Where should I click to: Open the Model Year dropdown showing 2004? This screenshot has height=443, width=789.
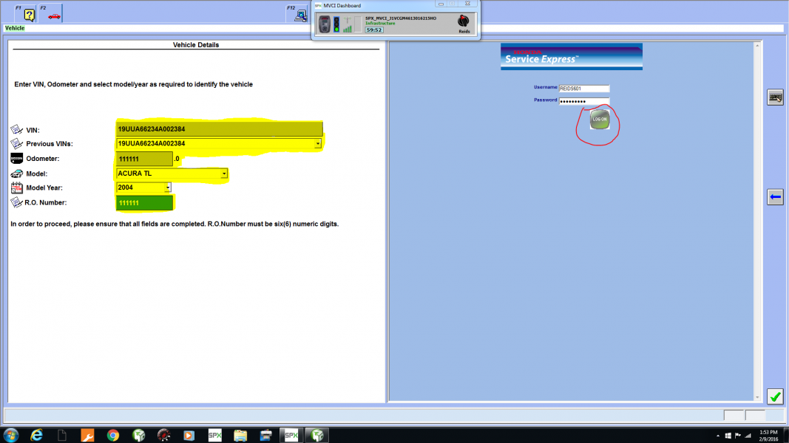point(168,188)
